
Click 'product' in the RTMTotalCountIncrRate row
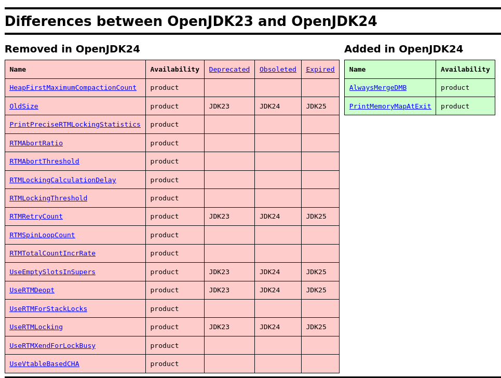coord(165,253)
